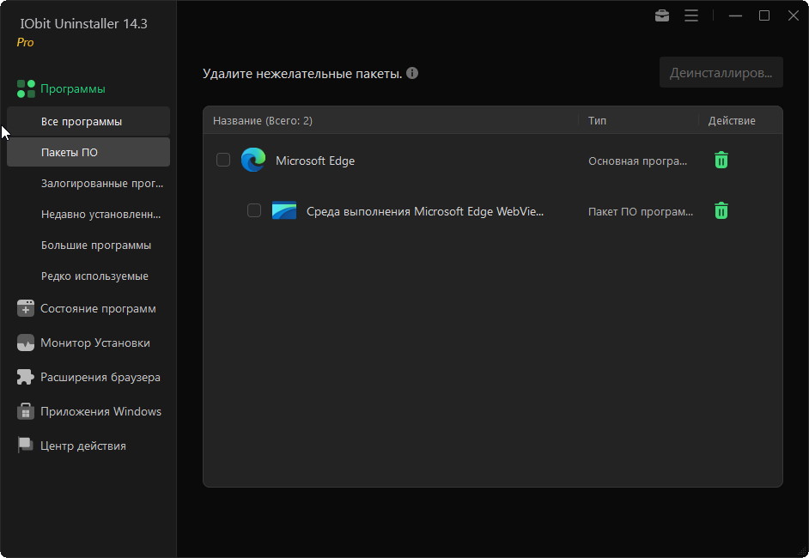Viewport: 809px width, 558px height.
Task: Select the Пакеты ПО item
Action: [88, 152]
